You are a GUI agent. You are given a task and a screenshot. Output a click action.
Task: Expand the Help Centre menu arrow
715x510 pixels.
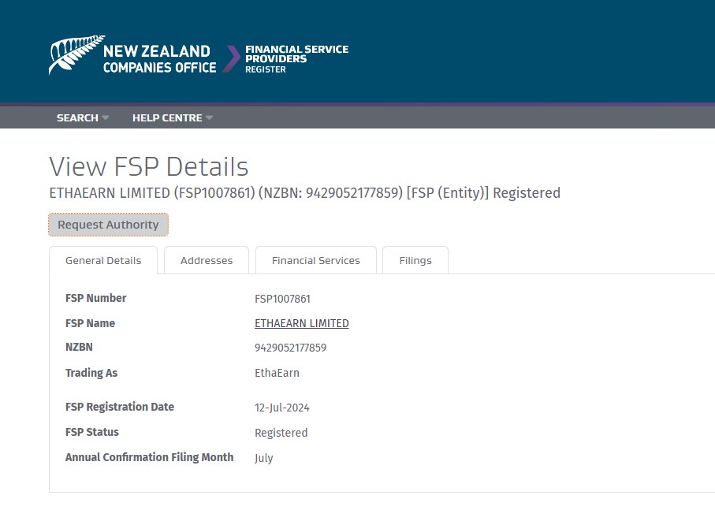(x=210, y=117)
